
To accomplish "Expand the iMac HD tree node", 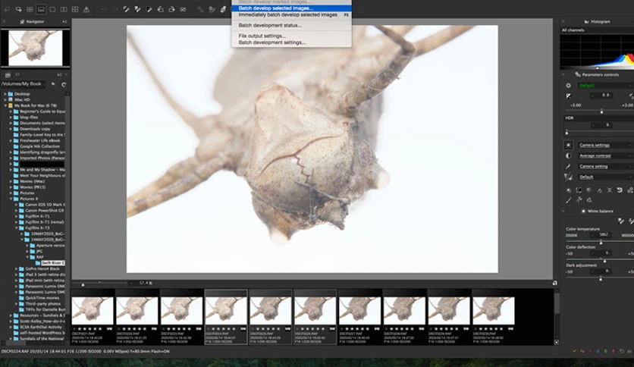I will click(5, 99).
